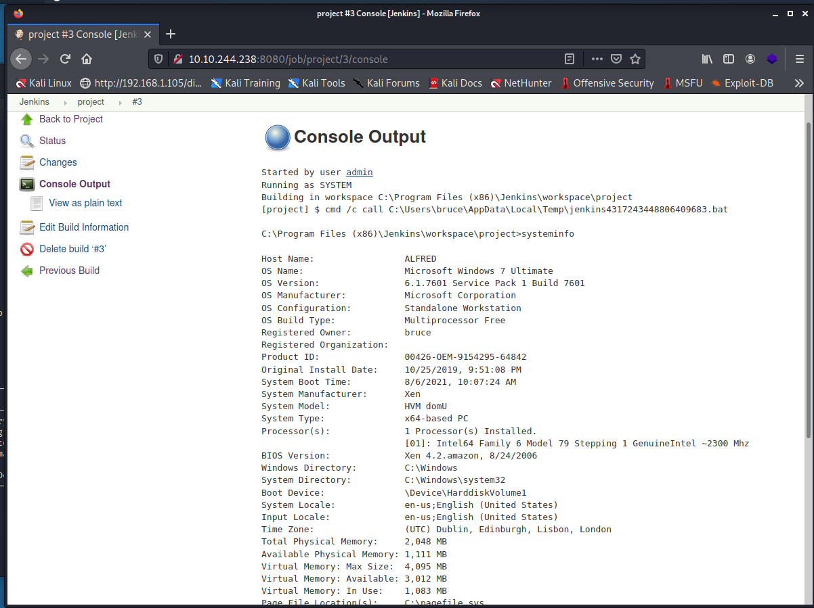Open a new browser tab
Image resolution: width=814 pixels, height=608 pixels.
coord(171,34)
